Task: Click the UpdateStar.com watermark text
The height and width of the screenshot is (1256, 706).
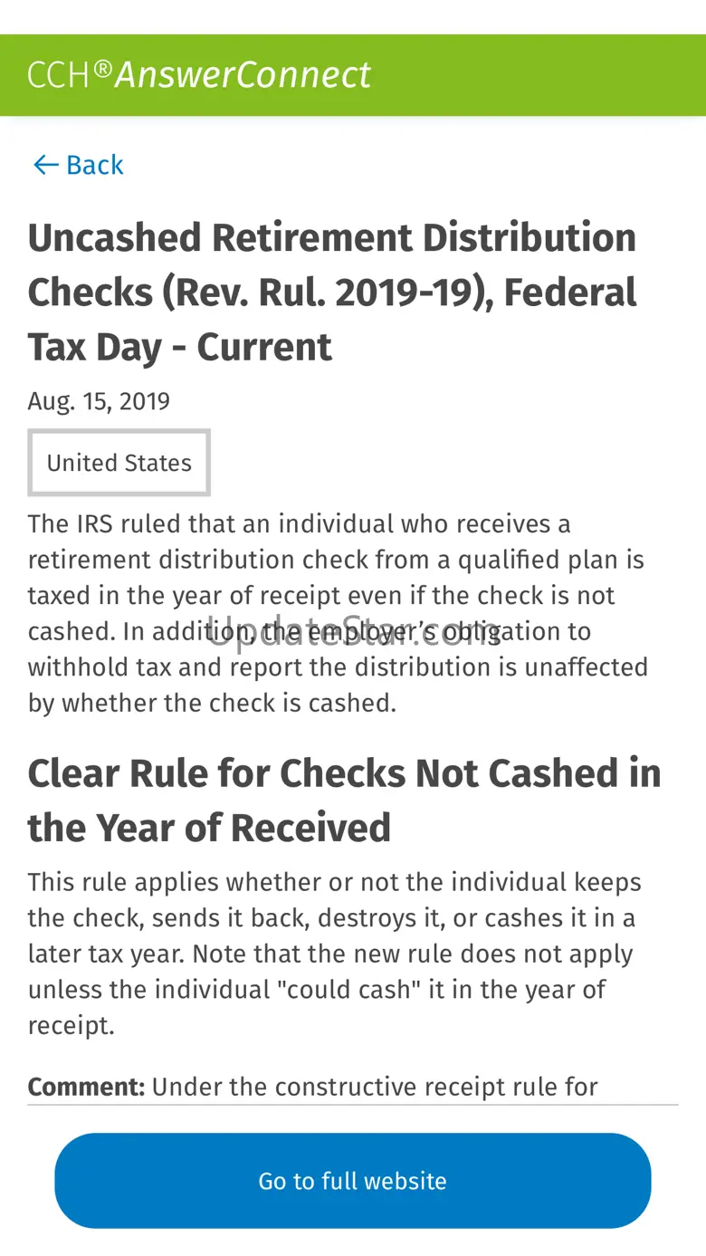Action: (355, 631)
